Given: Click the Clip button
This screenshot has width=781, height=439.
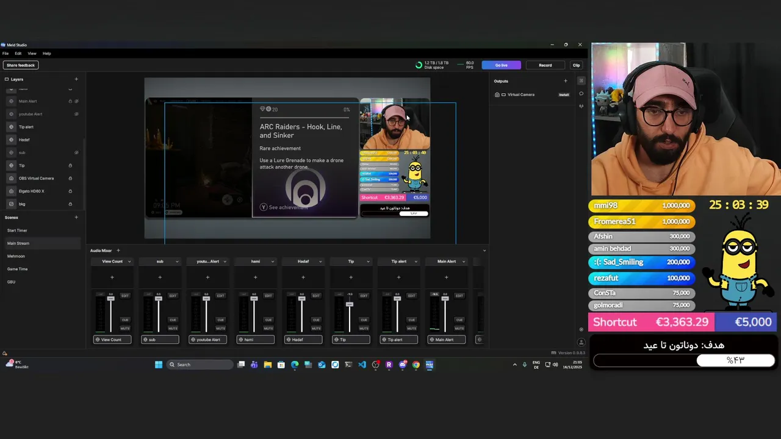Looking at the screenshot, I should point(576,65).
